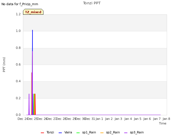184x138 pixels.
Task: Click the green sp1_Rain legend color marker
Action: pos(78,133)
